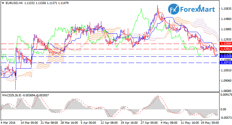This screenshot has width=232, height=125.
Task: Select the red 1.12012 price level tag
Action: (x=225, y=49)
